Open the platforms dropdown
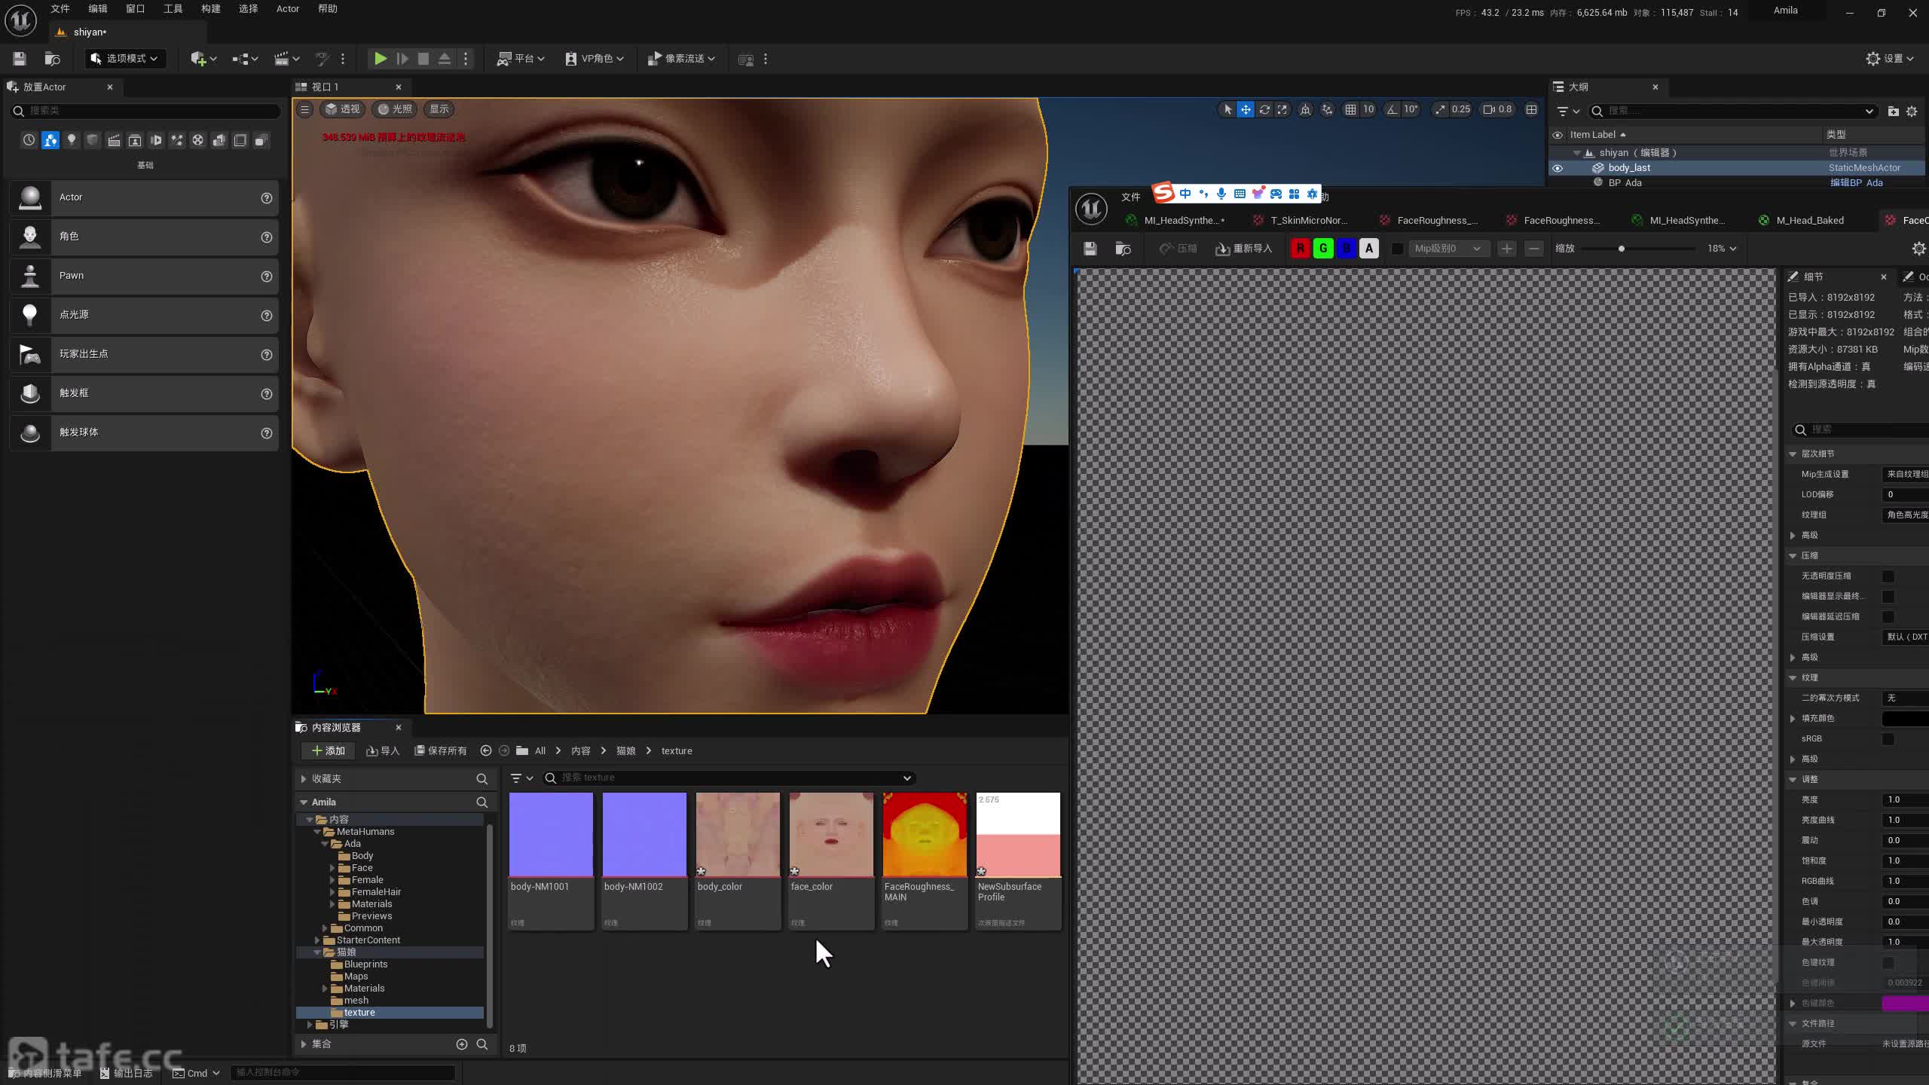 pos(521,58)
